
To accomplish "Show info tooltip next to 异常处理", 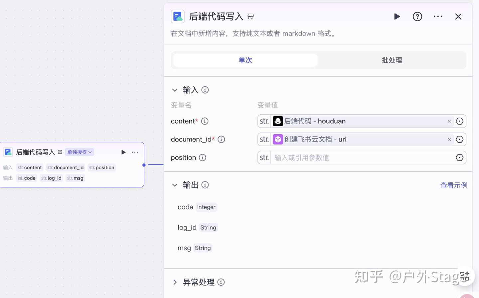I will click(x=221, y=282).
